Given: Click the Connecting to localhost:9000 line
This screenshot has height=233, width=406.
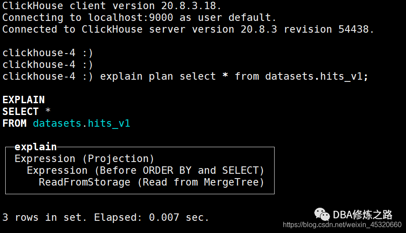Looking at the screenshot, I should [x=139, y=17].
